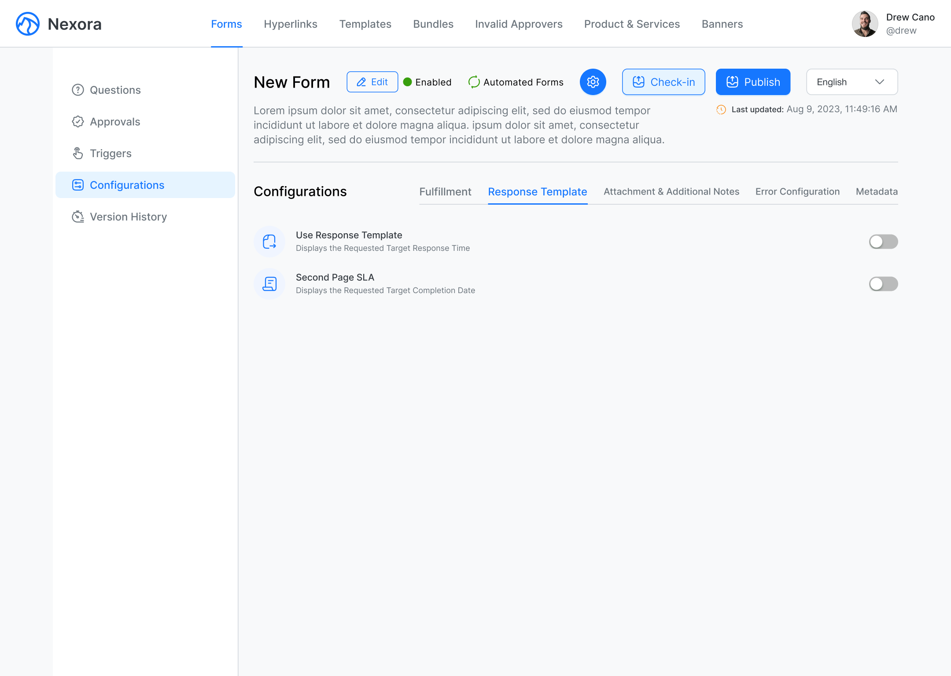The height and width of the screenshot is (676, 951).
Task: Enable the Second Page SLA toggle
Action: [883, 284]
